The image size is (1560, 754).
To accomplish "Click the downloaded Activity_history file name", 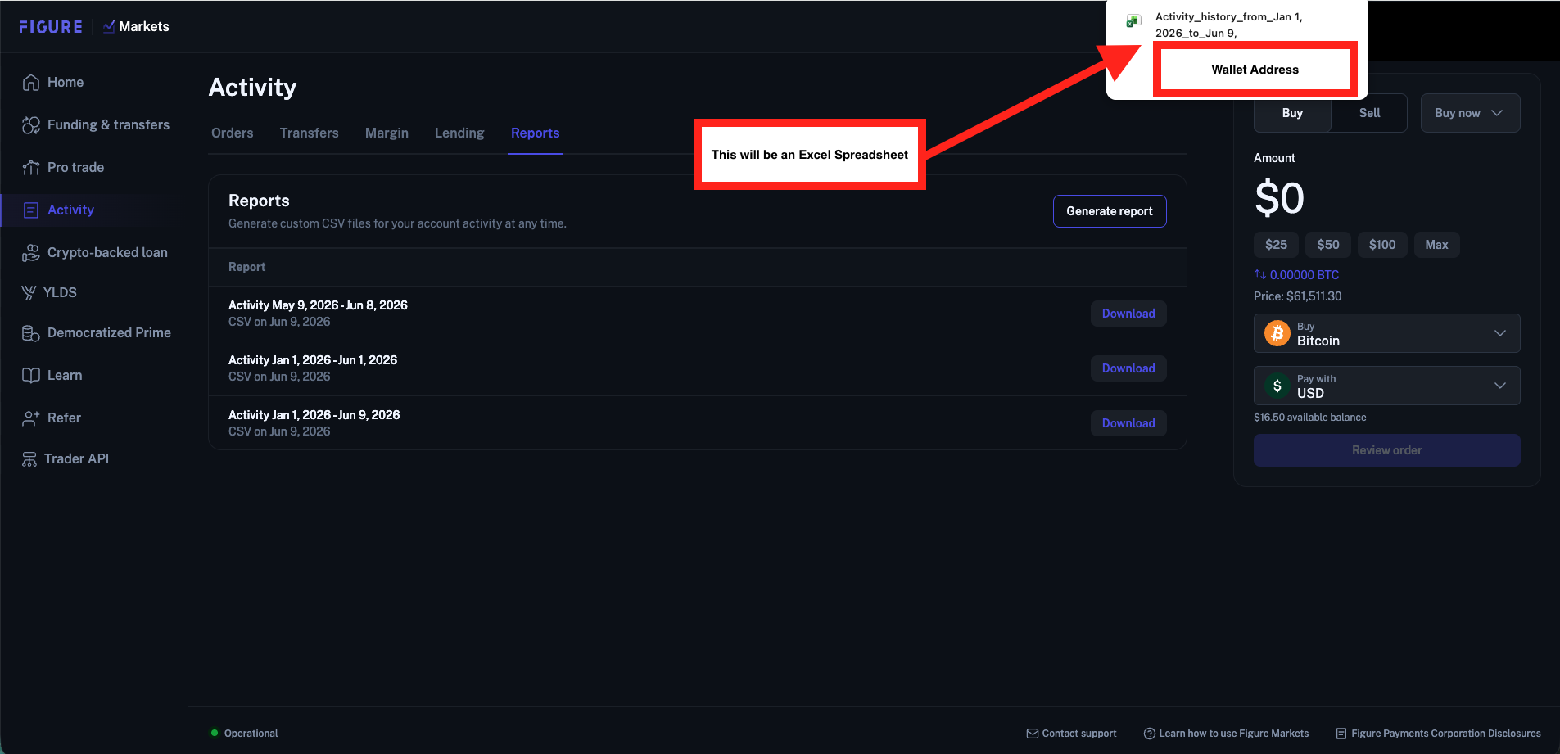I will (x=1229, y=25).
